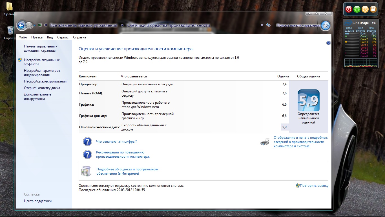Click the red shutdown button in desktop gadget
Viewport: 385px width, 217px height.
pyautogui.click(x=349, y=9)
